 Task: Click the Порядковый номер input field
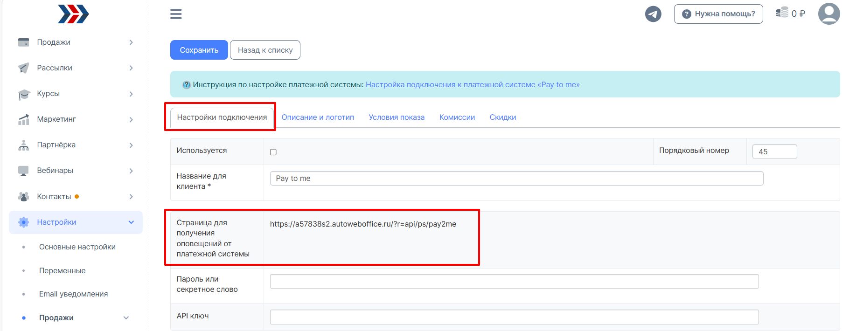tap(775, 152)
